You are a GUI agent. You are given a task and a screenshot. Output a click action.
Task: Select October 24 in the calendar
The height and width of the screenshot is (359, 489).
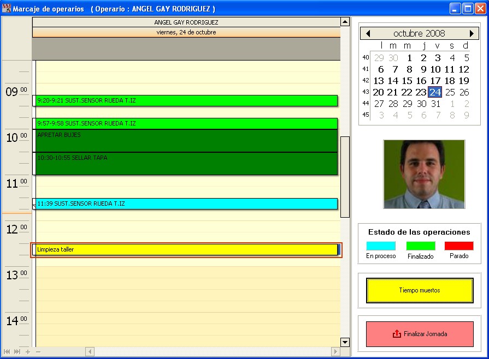coord(435,92)
